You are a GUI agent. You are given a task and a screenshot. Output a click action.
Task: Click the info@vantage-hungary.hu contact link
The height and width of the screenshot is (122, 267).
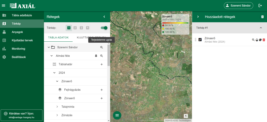tap(21, 117)
